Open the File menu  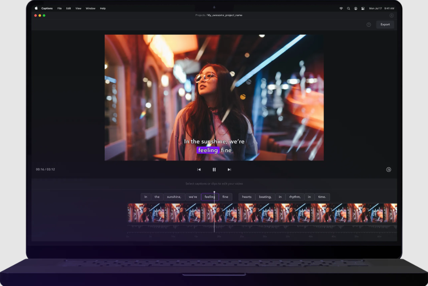tap(59, 8)
